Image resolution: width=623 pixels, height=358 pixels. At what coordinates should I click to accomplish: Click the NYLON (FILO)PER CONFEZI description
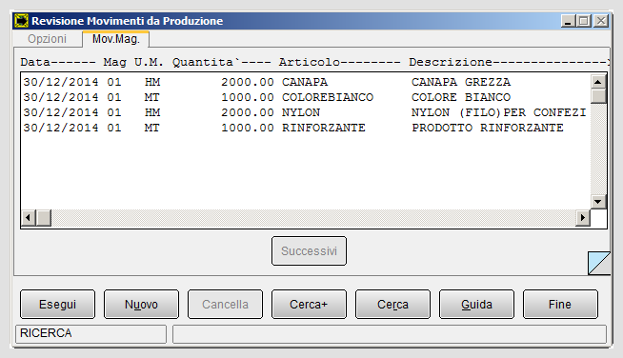coord(498,112)
